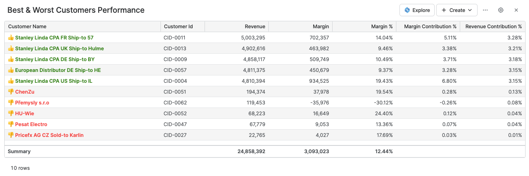Click customer id CID-0009
Screen dimensions: 529x176
(x=175, y=59)
